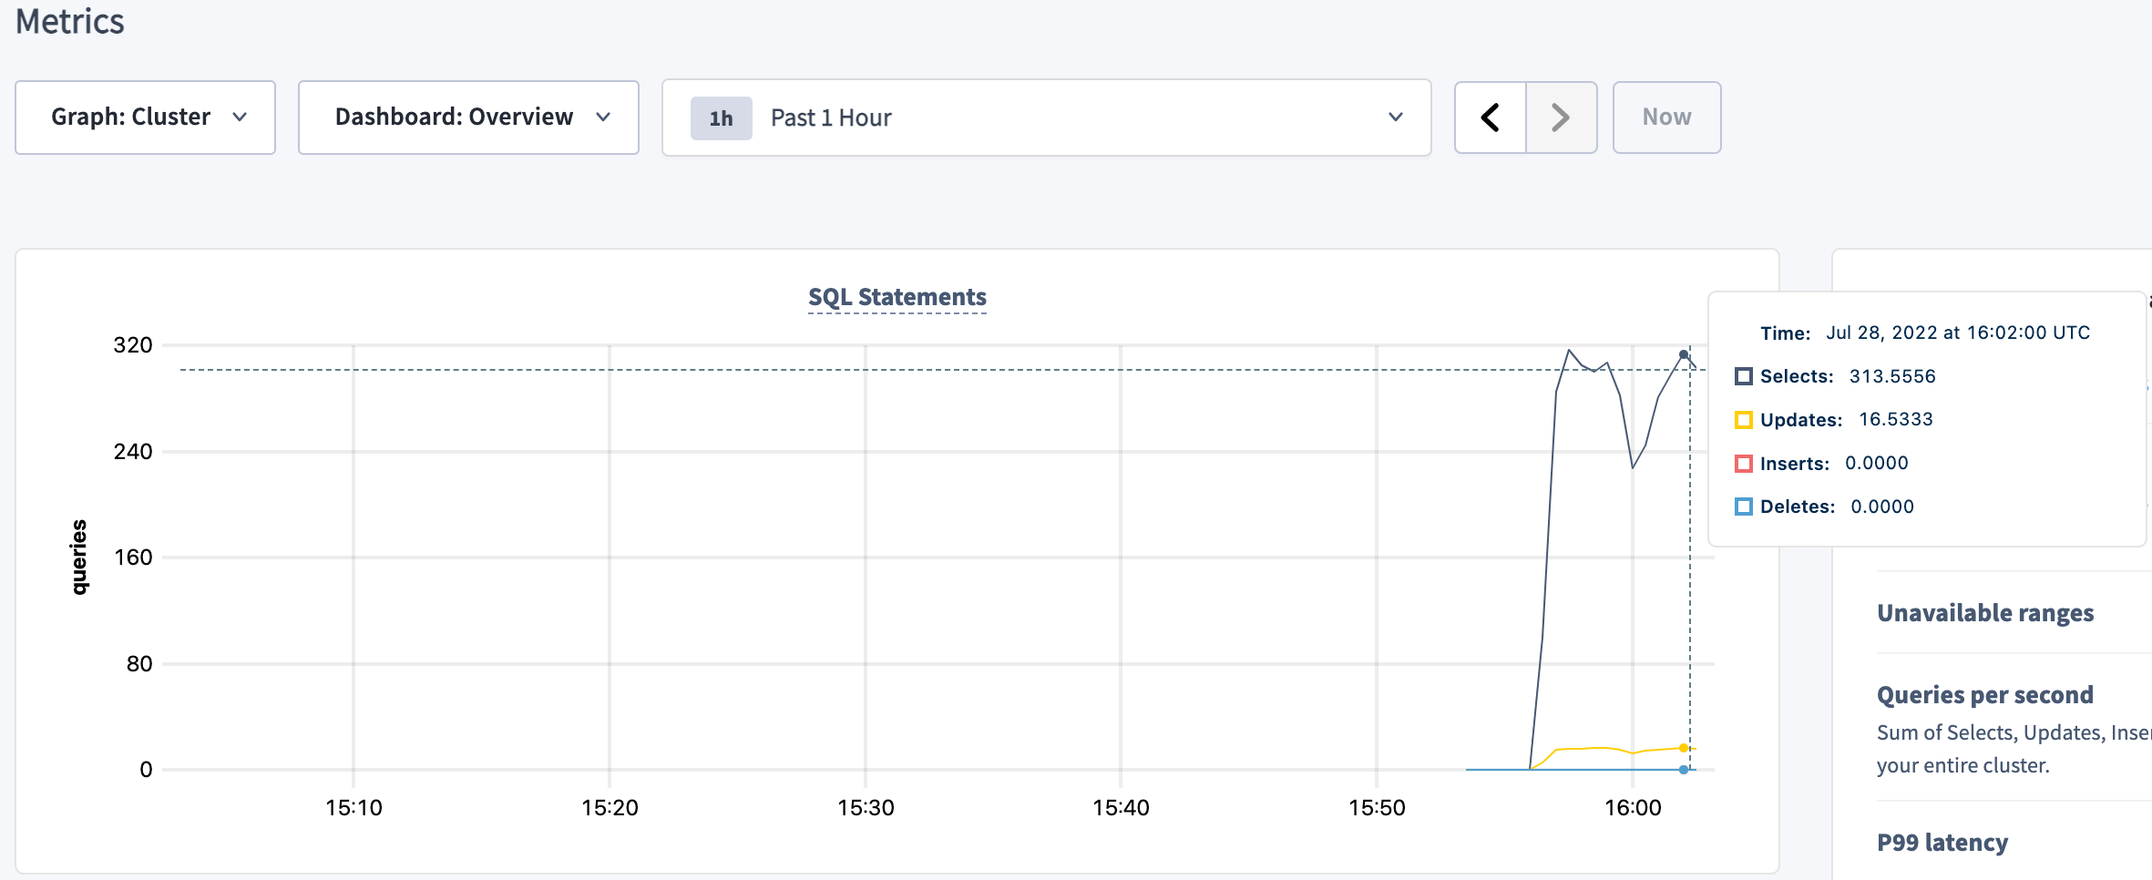Expand the Past 1 Hour time range dropdown
Image resolution: width=2152 pixels, height=880 pixels.
pos(1048,118)
